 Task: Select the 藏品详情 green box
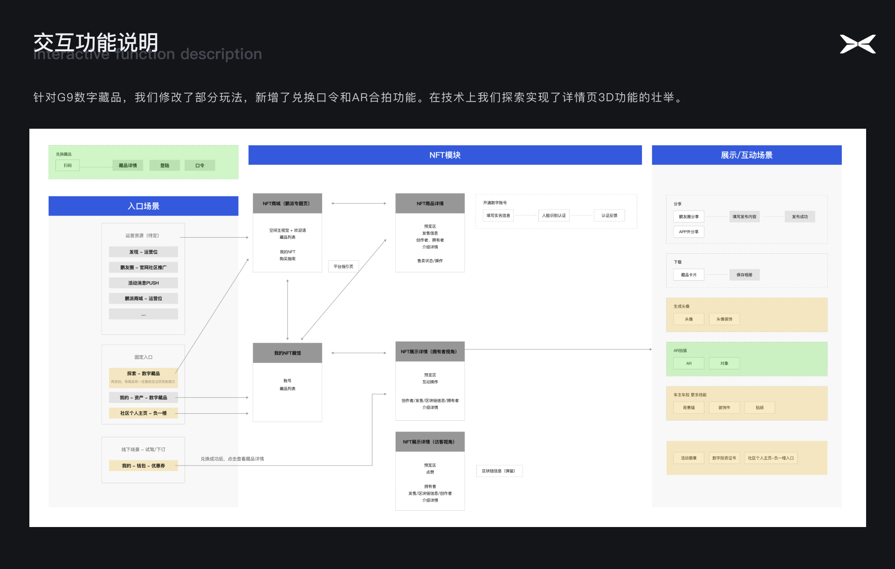tap(128, 166)
